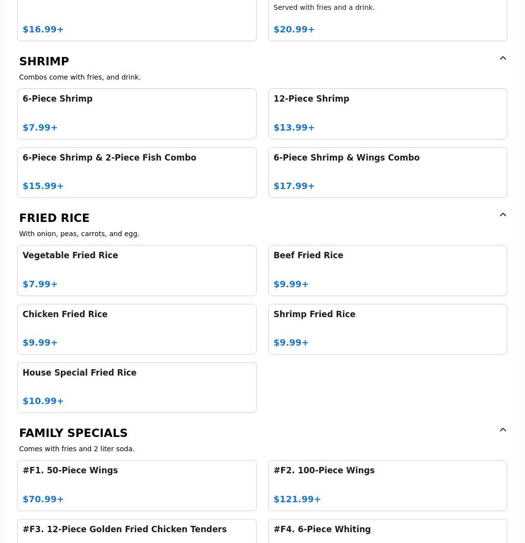Click the $10.99+ price on House Special

pos(43,401)
